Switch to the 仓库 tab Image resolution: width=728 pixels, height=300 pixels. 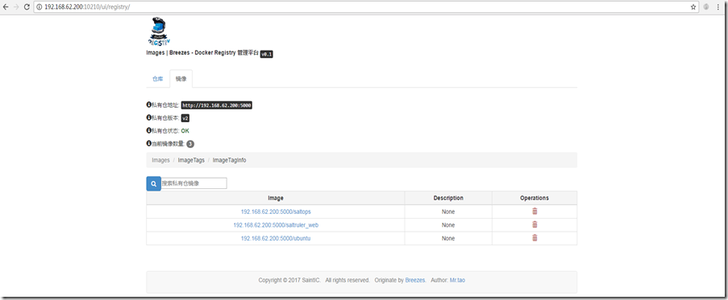point(158,79)
